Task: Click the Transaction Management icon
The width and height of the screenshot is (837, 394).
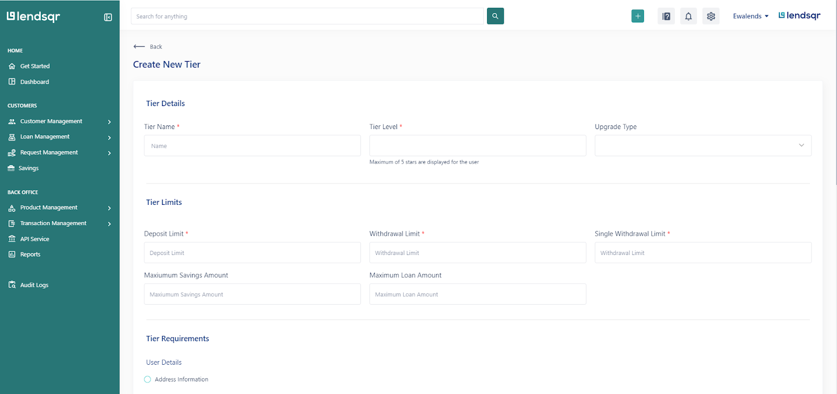Action: (12, 224)
